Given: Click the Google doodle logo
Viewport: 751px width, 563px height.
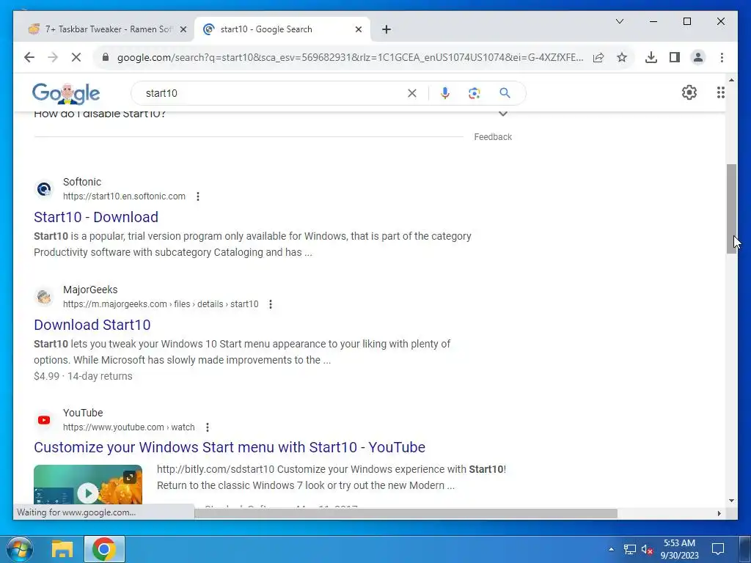Looking at the screenshot, I should click(66, 93).
